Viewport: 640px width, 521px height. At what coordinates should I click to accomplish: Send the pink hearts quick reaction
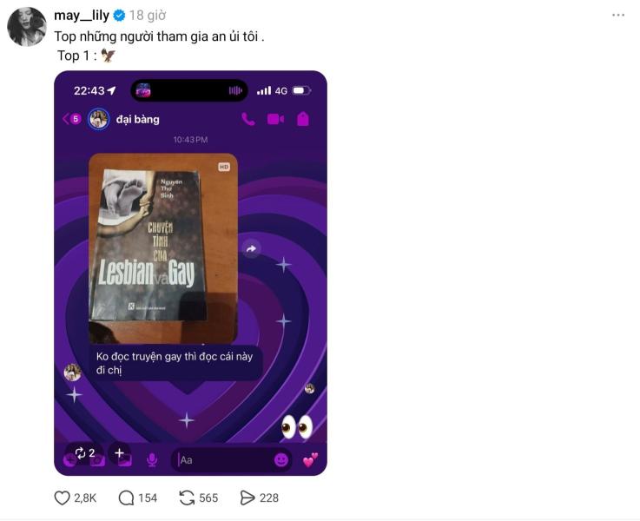(310, 460)
